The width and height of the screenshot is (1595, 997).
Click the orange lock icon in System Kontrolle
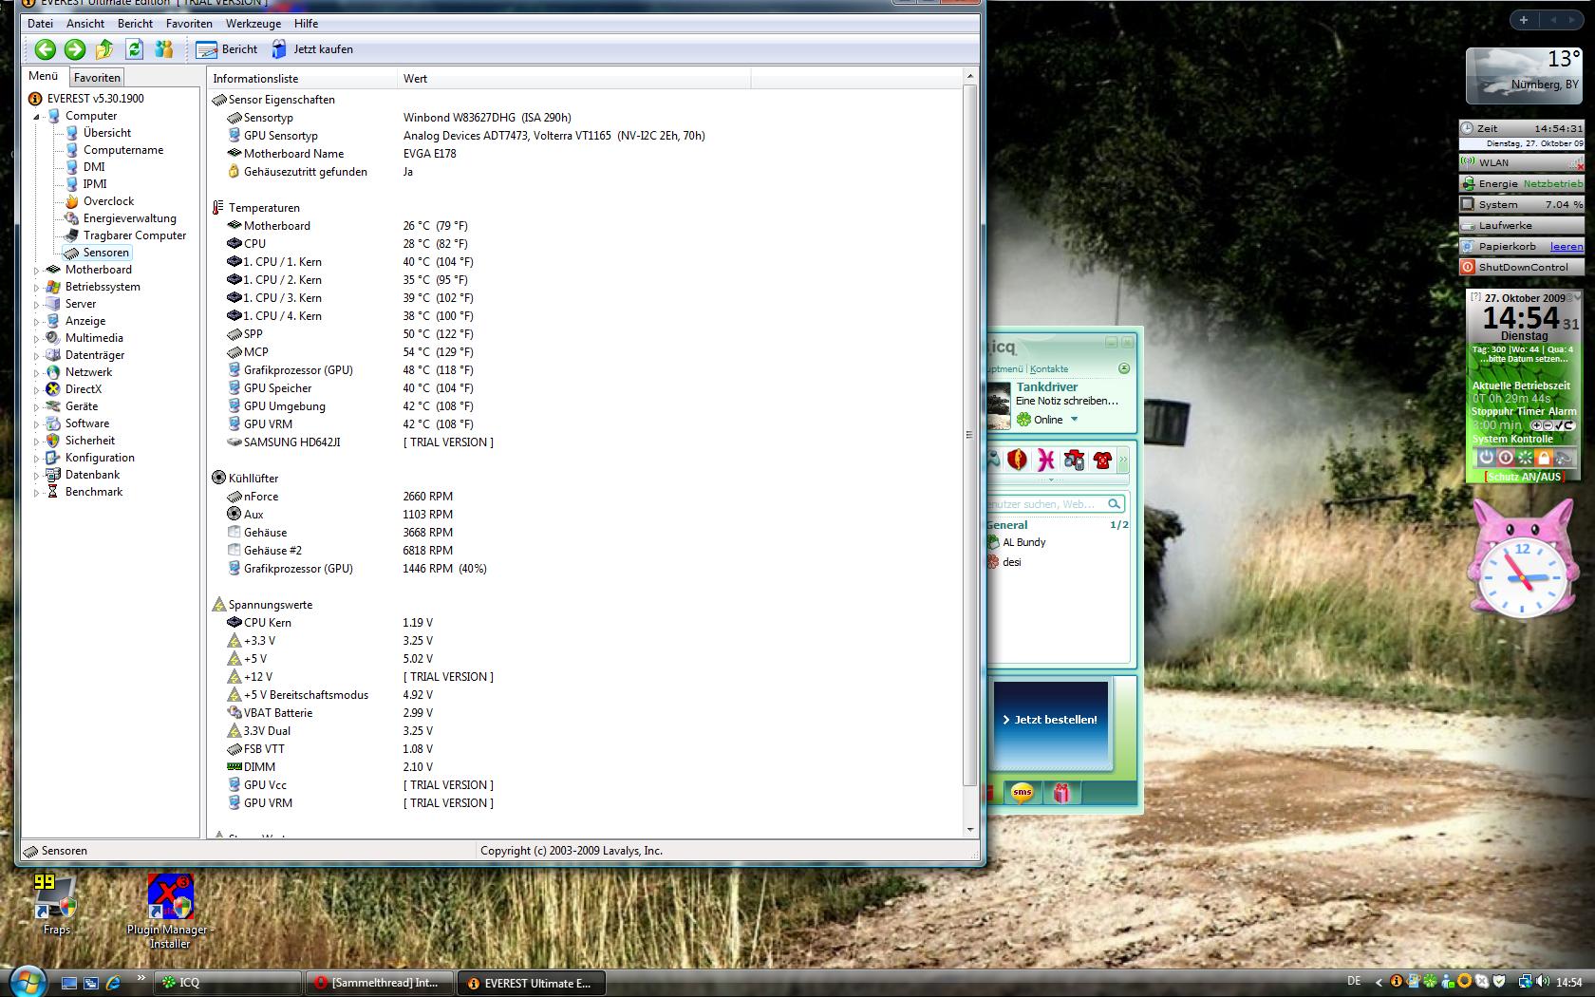tap(1544, 458)
